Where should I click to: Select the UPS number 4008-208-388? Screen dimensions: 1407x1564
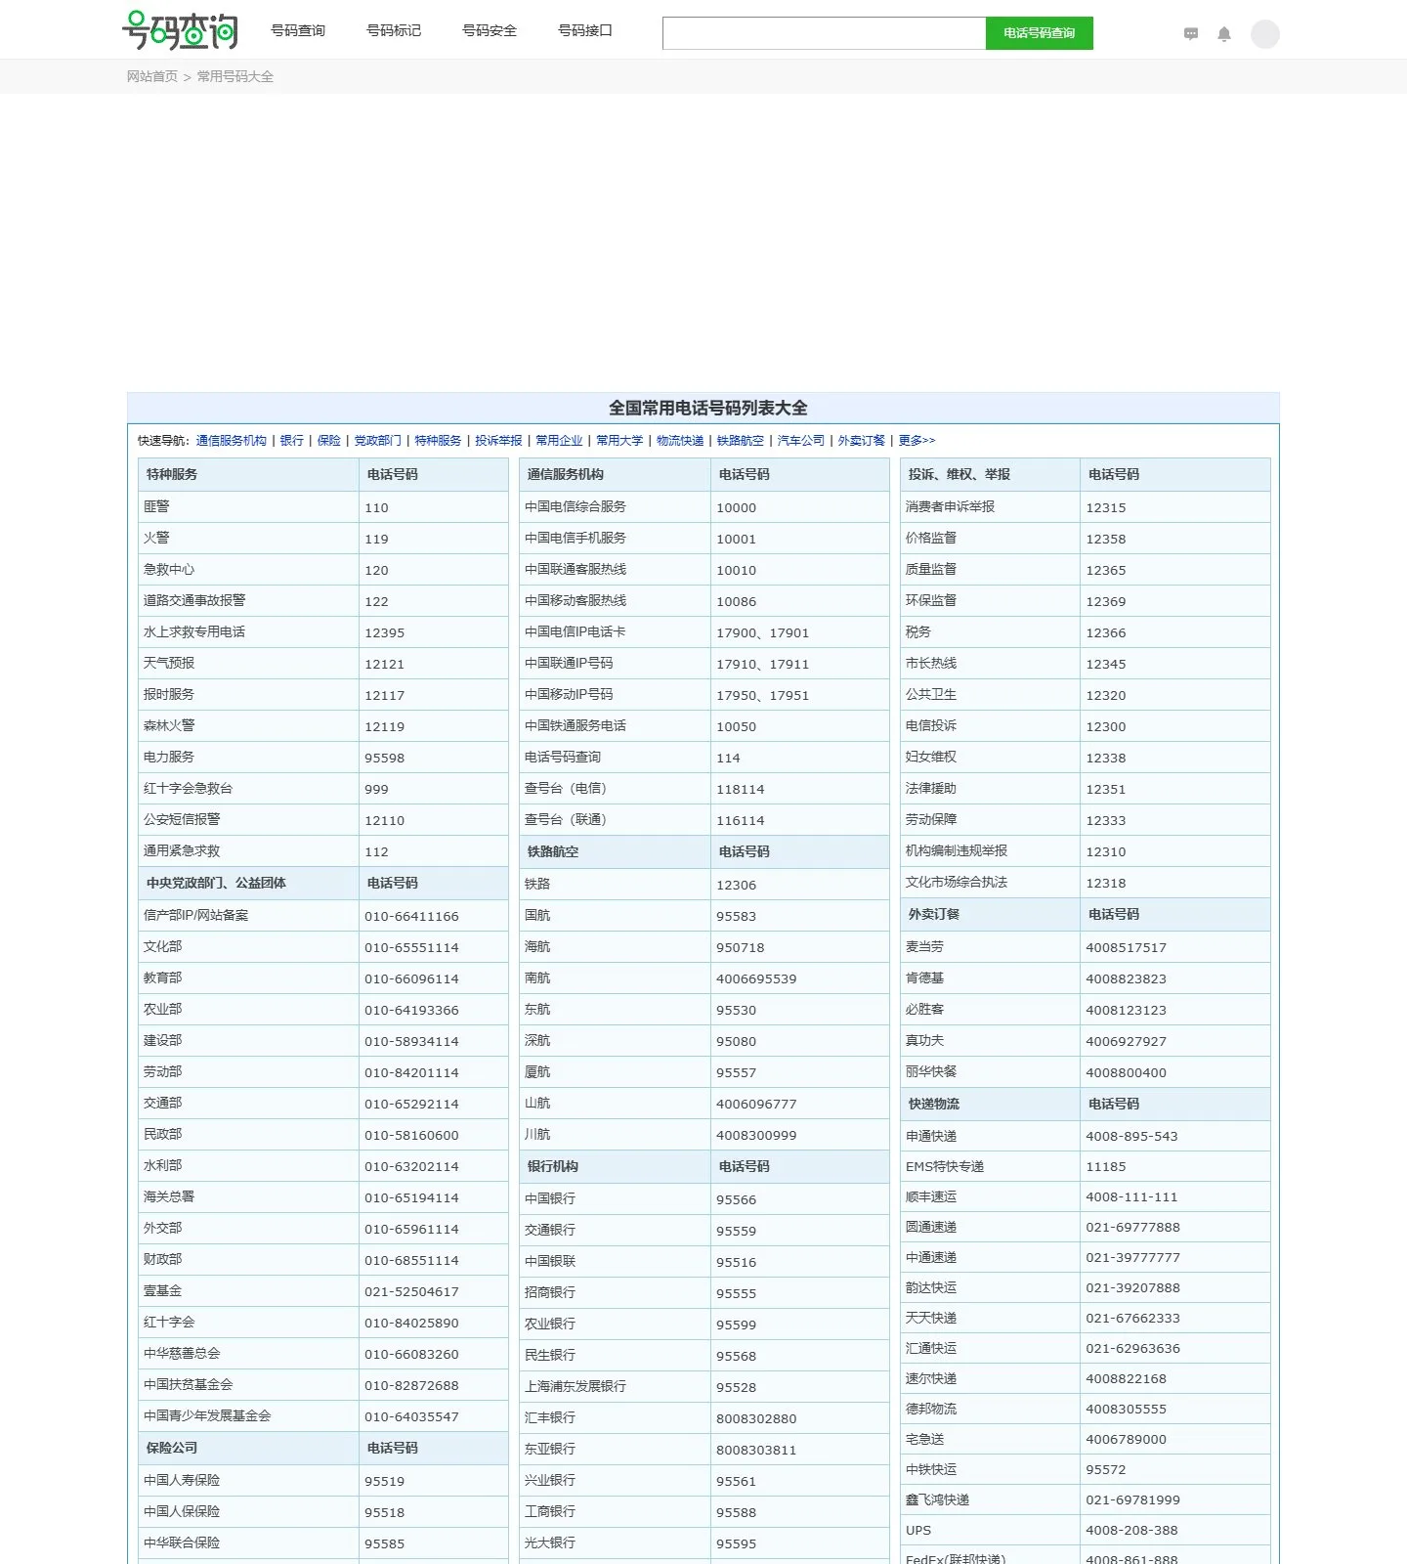1131,1530
